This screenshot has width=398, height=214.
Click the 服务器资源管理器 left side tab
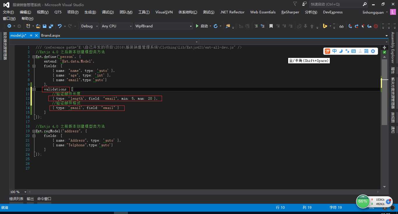(5, 46)
